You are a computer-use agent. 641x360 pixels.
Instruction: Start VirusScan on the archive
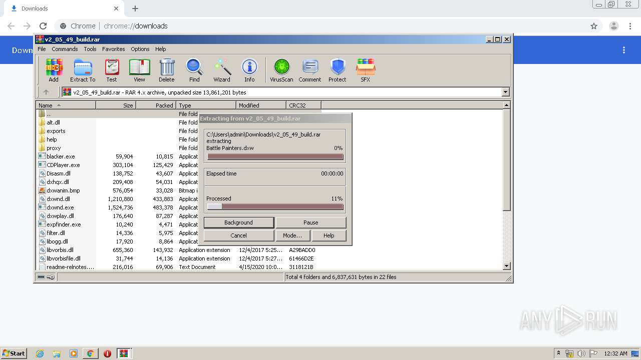(281, 70)
